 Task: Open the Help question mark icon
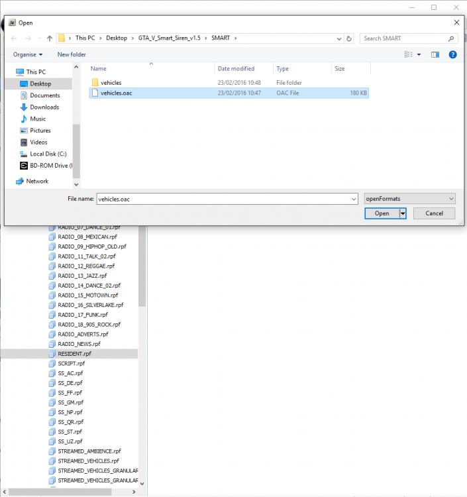[452, 54]
